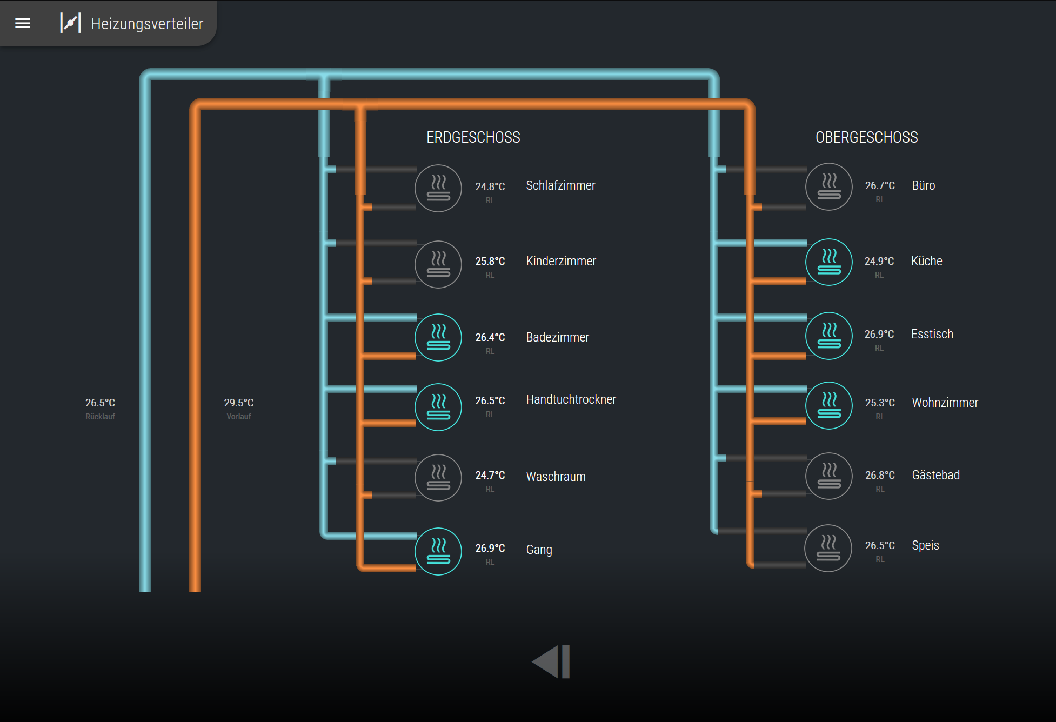Click the OBERGESCHOSS heading

[x=867, y=137]
